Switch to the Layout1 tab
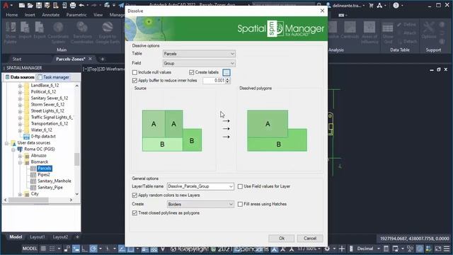Viewport: 453px width, 255px height. 38,237
